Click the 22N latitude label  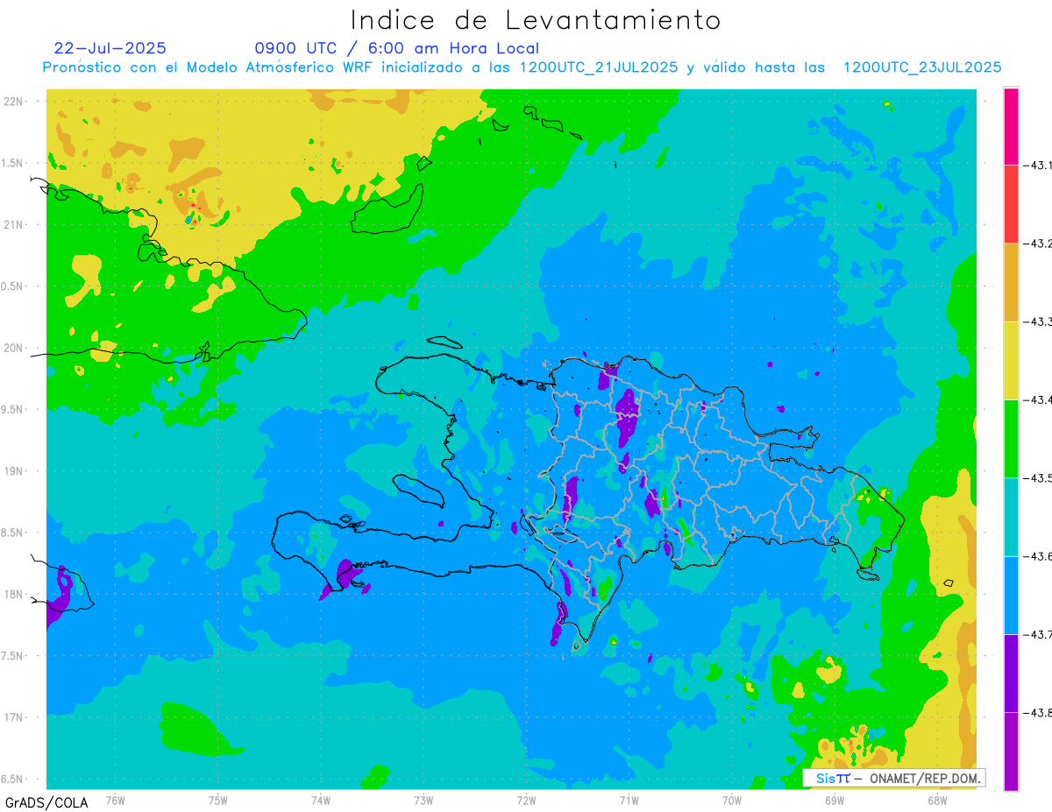[15, 101]
